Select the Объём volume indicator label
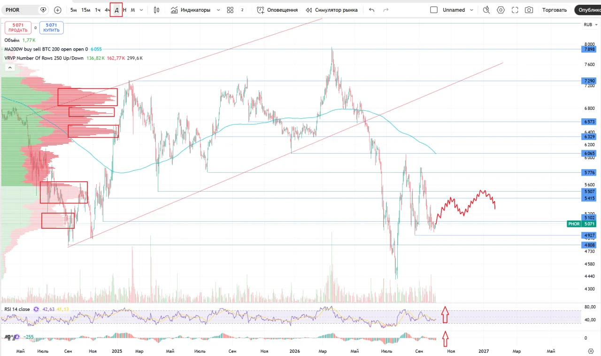This screenshot has height=356, width=601. click(x=12, y=40)
